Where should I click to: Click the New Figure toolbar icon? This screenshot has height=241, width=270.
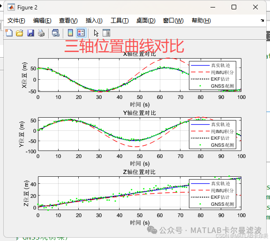pyautogui.click(x=9, y=33)
